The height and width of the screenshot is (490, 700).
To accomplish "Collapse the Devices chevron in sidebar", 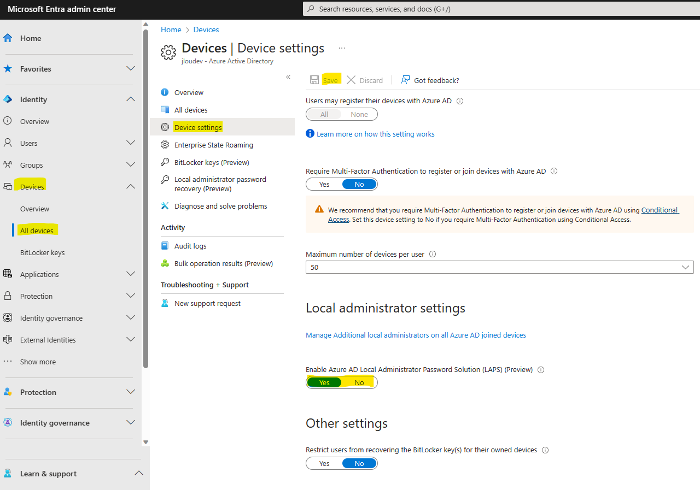I will (x=131, y=187).
